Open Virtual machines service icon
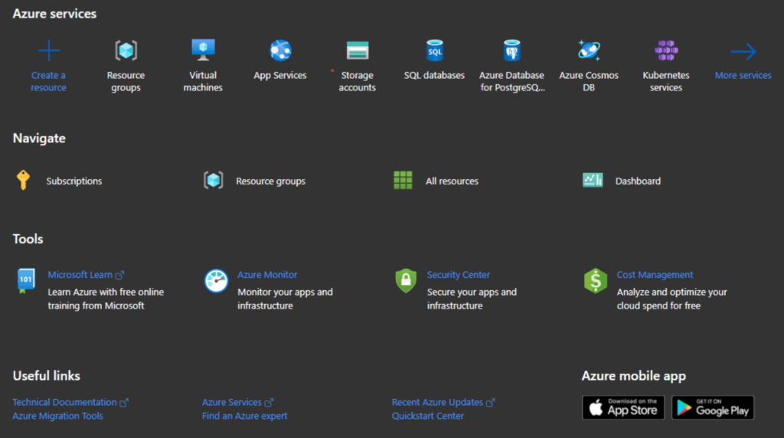 click(203, 51)
